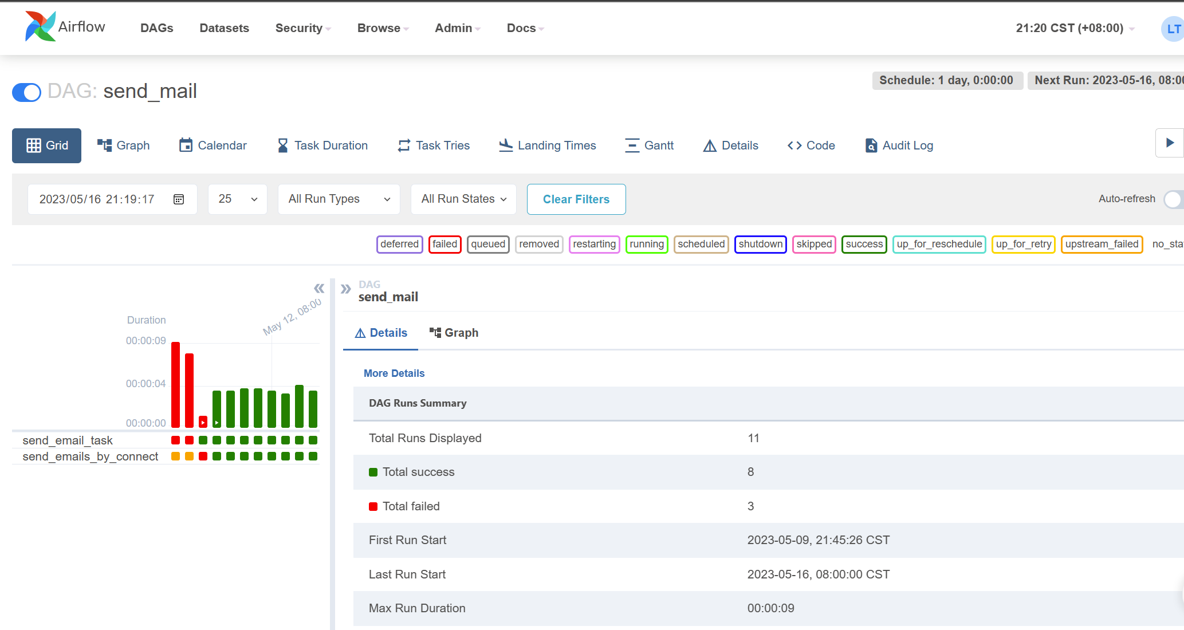Click last green square in send_email_task row

[x=313, y=440]
